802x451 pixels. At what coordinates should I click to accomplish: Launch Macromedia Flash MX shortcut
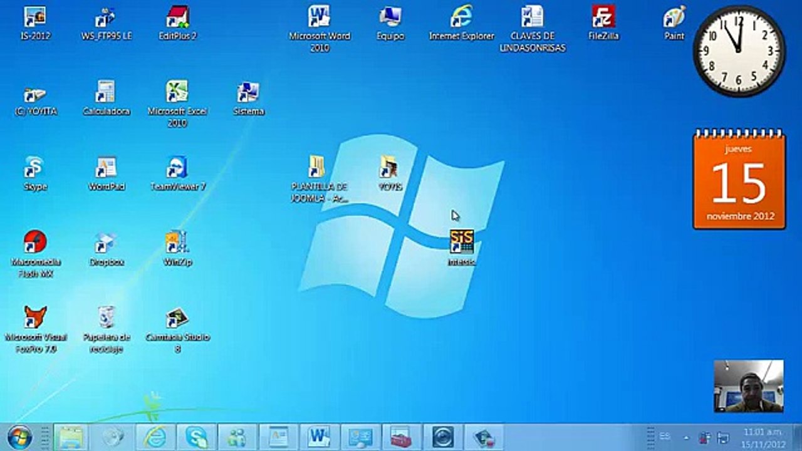click(35, 254)
